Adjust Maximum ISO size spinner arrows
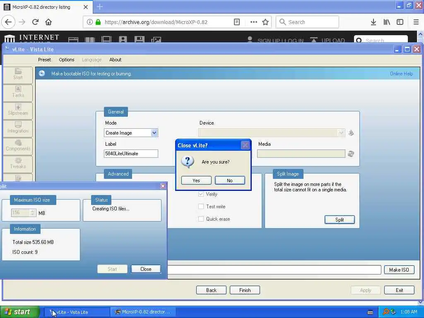This screenshot has width=424, height=318. point(33,213)
